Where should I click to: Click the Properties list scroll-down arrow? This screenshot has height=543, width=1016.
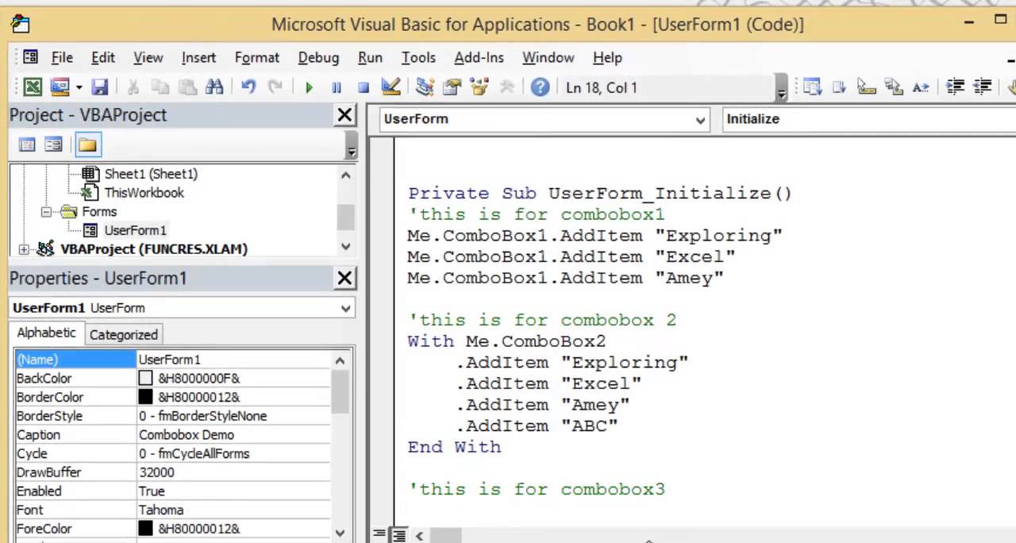point(341,533)
